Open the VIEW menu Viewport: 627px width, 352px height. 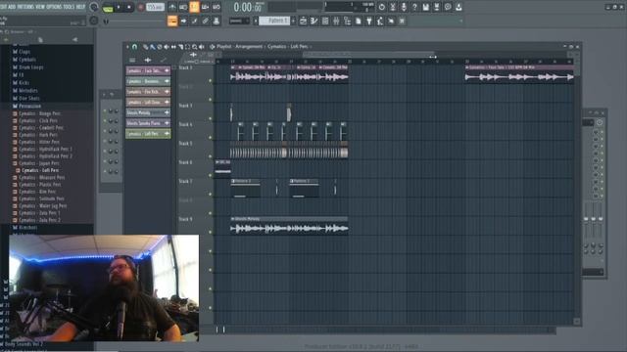click(x=40, y=7)
